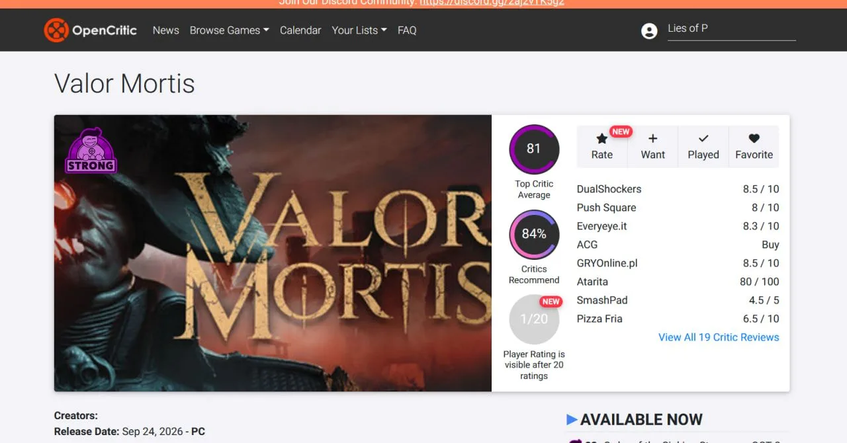
Task: Open the Push Square review
Action: [606, 208]
